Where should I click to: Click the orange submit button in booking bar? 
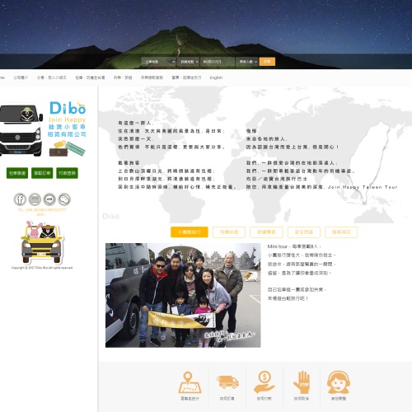pos(267,62)
